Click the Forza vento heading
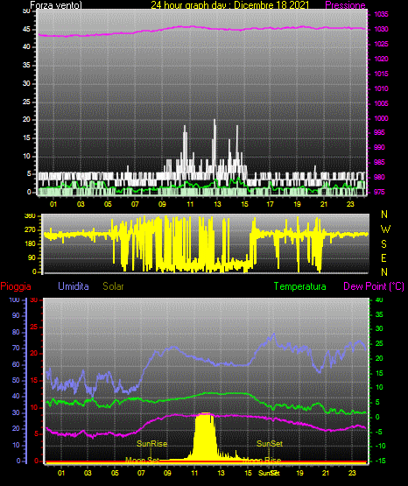Image resolution: width=408 pixels, height=486 pixels. (x=56, y=5)
